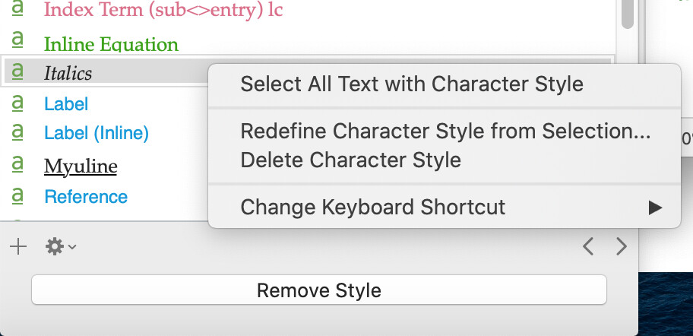The width and height of the screenshot is (693, 336).
Task: Select the Inline Equation style
Action: (x=111, y=44)
